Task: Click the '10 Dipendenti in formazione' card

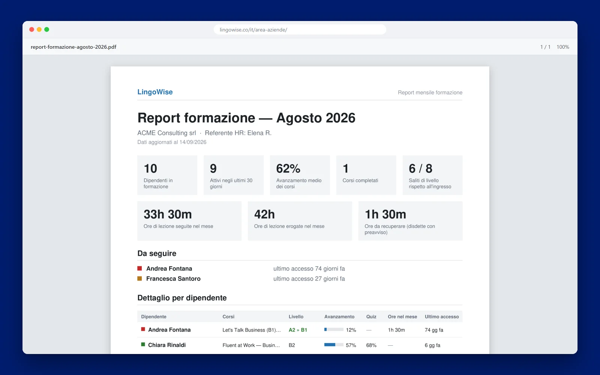Action: 167,175
